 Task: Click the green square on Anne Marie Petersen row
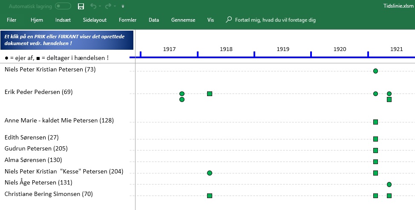pos(375,122)
